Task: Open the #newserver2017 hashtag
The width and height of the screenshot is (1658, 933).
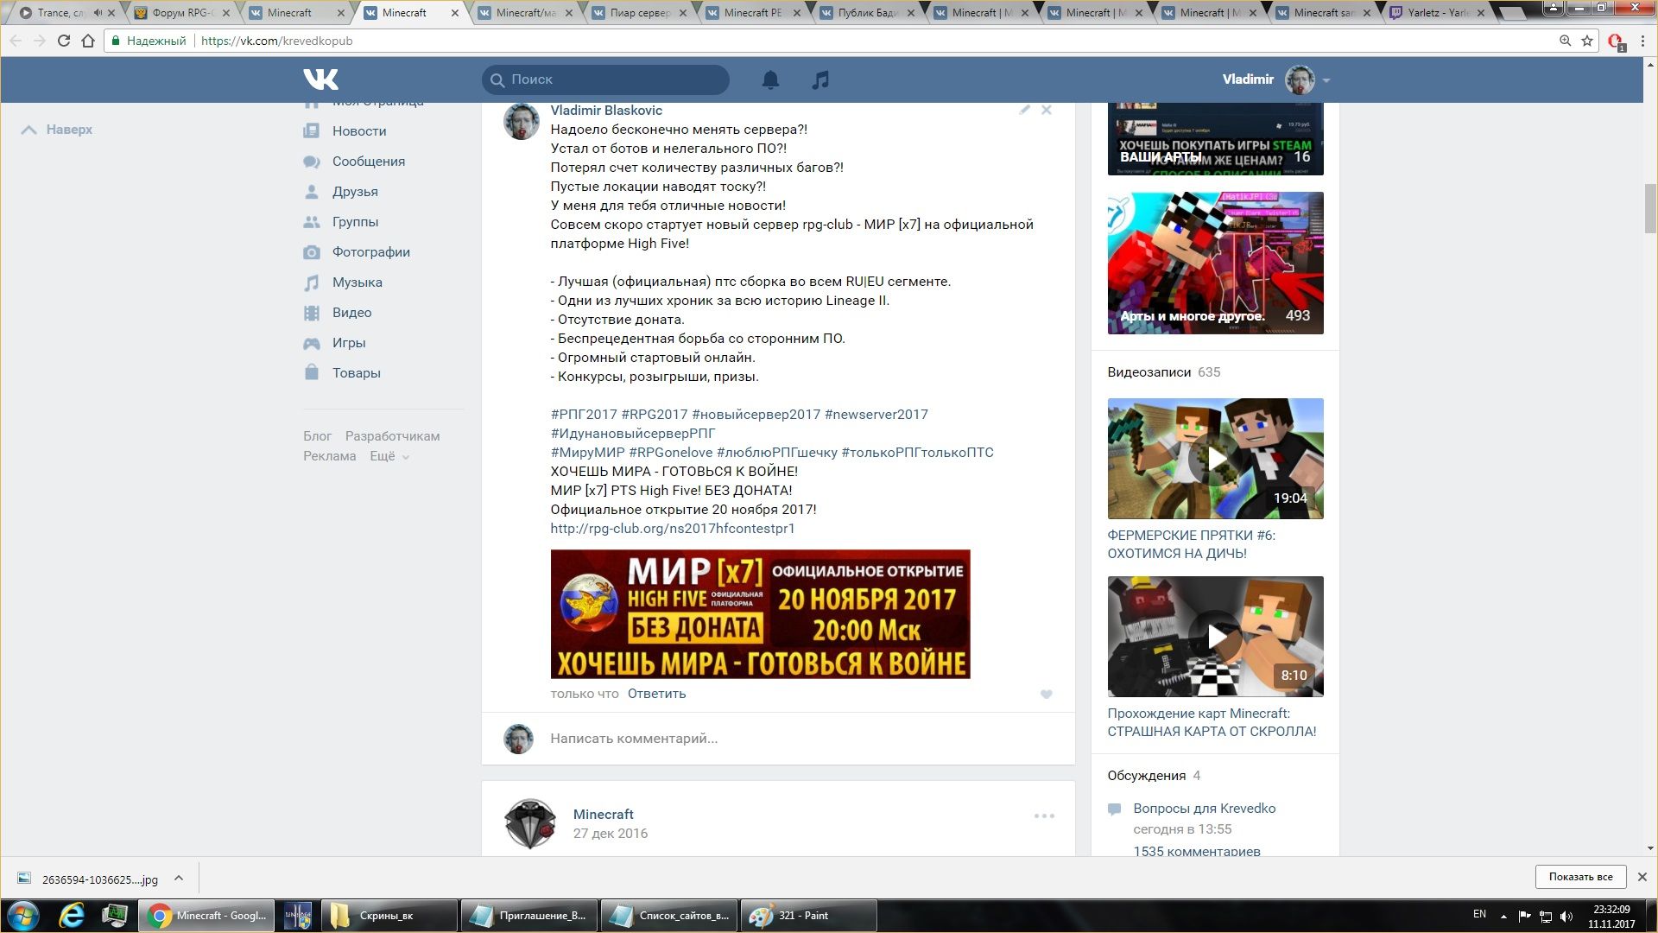Action: 876,415
